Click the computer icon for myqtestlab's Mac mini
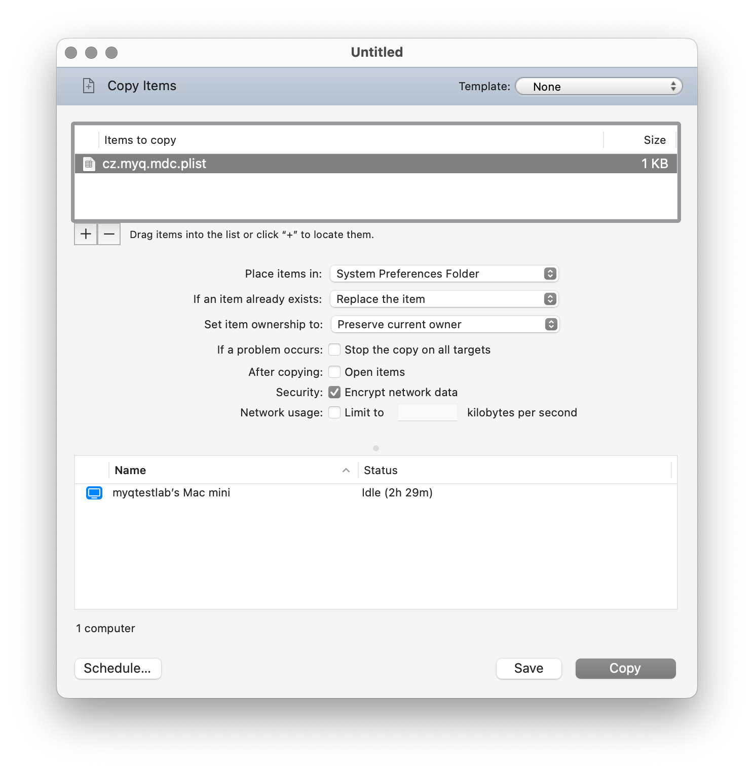The width and height of the screenshot is (754, 773). point(94,492)
